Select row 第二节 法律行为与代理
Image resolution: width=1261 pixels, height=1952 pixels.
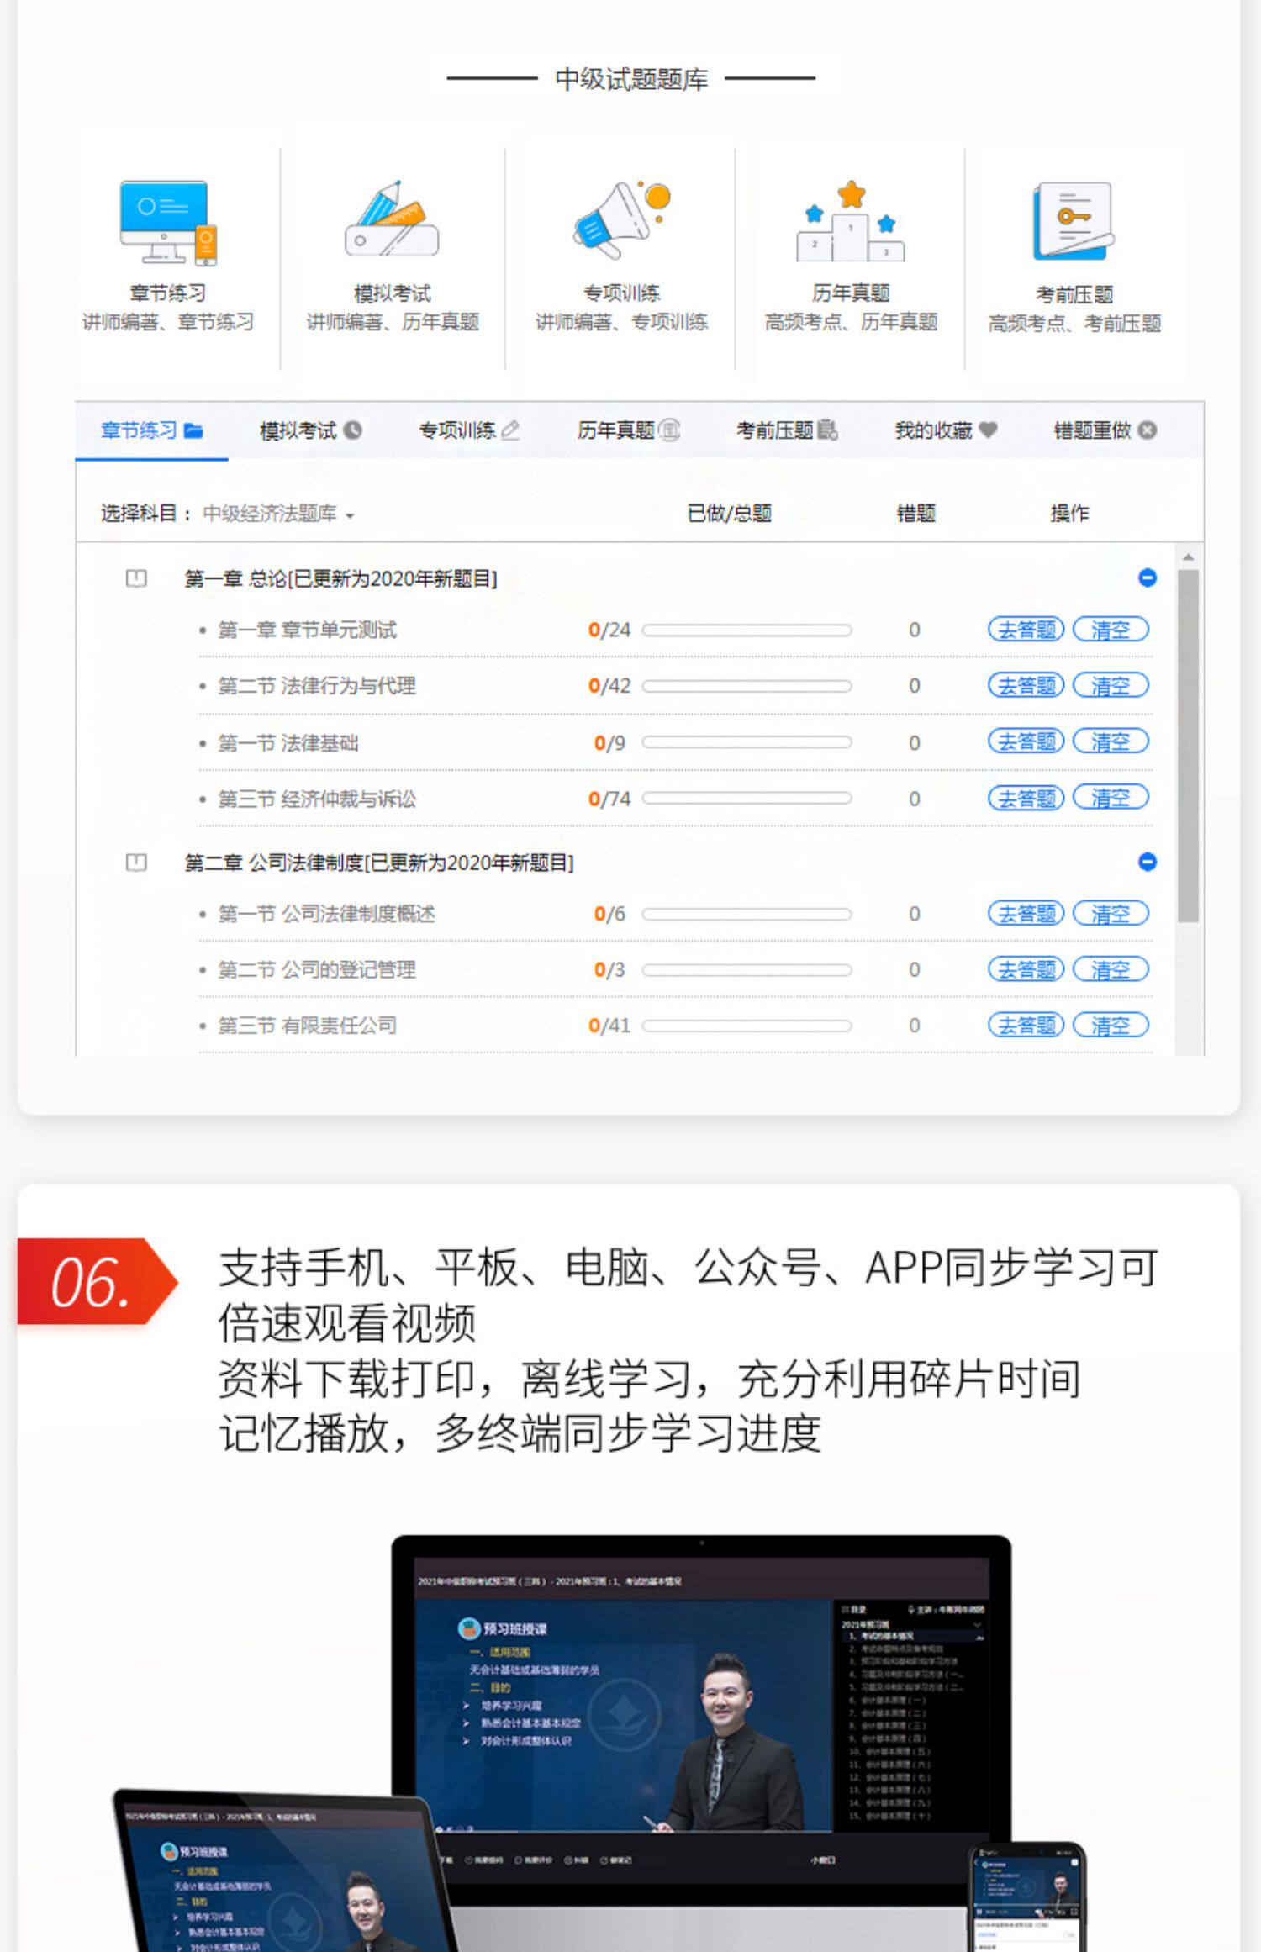(675, 686)
